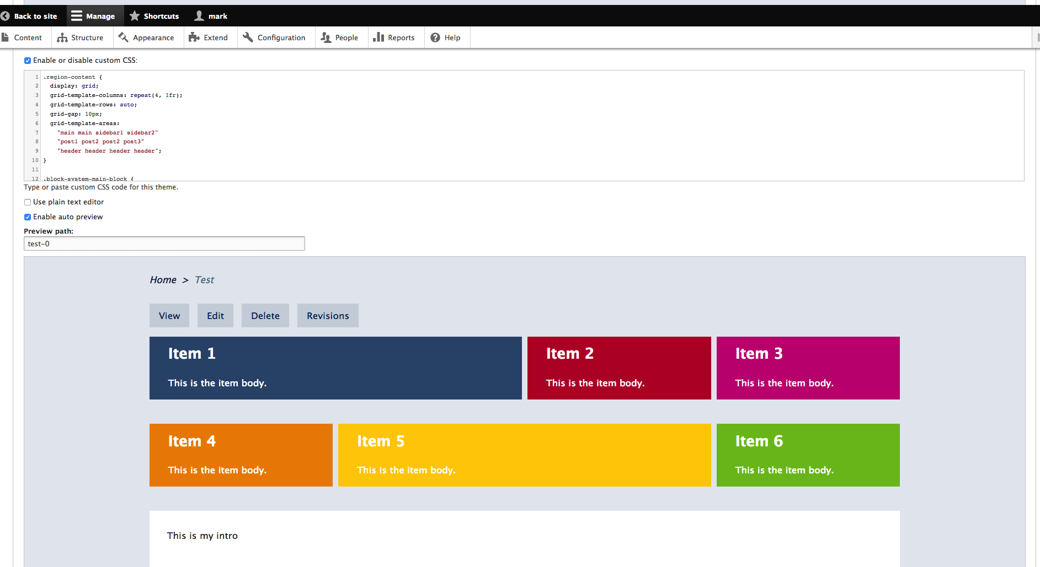Image resolution: width=1040 pixels, height=567 pixels.
Task: Switch to the Revisions tab
Action: (x=328, y=316)
